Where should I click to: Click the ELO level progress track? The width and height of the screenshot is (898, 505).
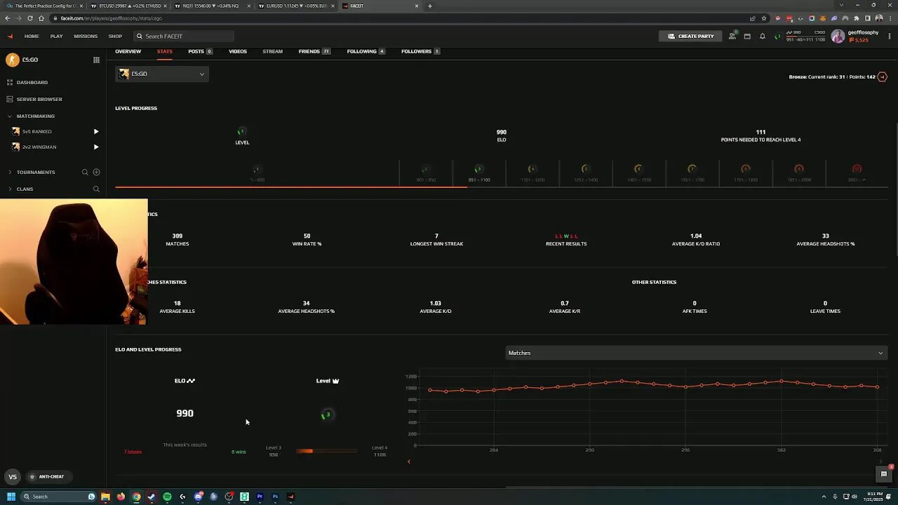501,187
